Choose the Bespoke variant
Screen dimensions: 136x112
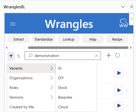pyautogui.click(x=76, y=97)
